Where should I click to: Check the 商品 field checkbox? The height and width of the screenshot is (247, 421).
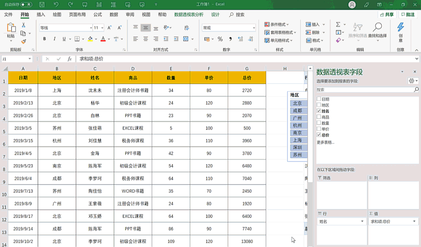tap(319, 117)
